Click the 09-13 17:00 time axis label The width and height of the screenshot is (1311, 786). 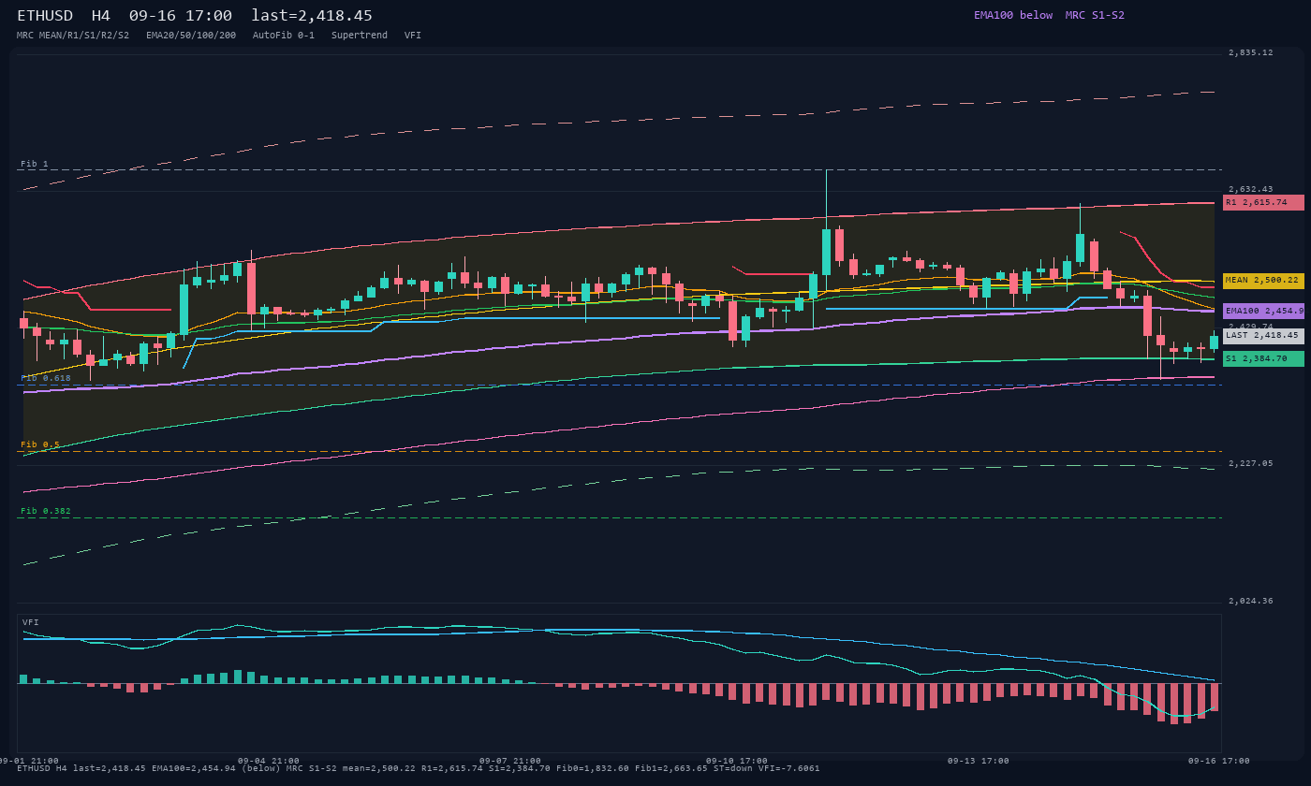coord(979,761)
